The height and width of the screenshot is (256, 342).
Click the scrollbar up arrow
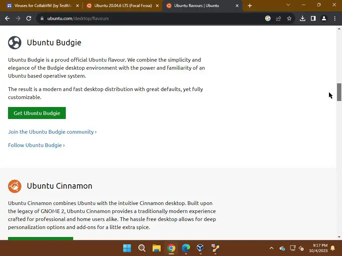tap(339, 29)
